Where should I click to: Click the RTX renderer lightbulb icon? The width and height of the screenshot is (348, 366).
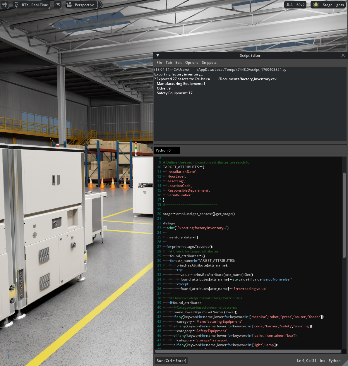tap(17, 5)
